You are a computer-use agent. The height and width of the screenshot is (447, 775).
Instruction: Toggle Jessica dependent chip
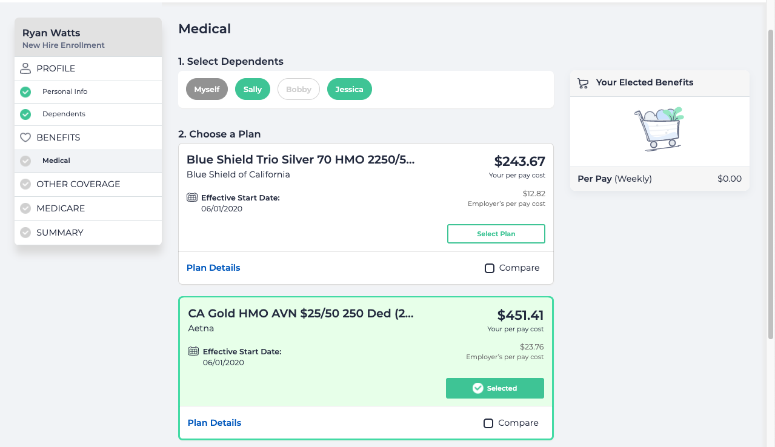tap(350, 90)
